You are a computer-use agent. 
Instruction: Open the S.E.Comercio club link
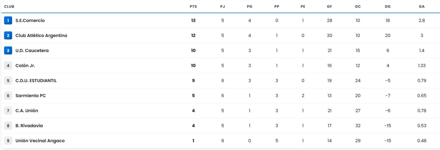click(x=30, y=21)
